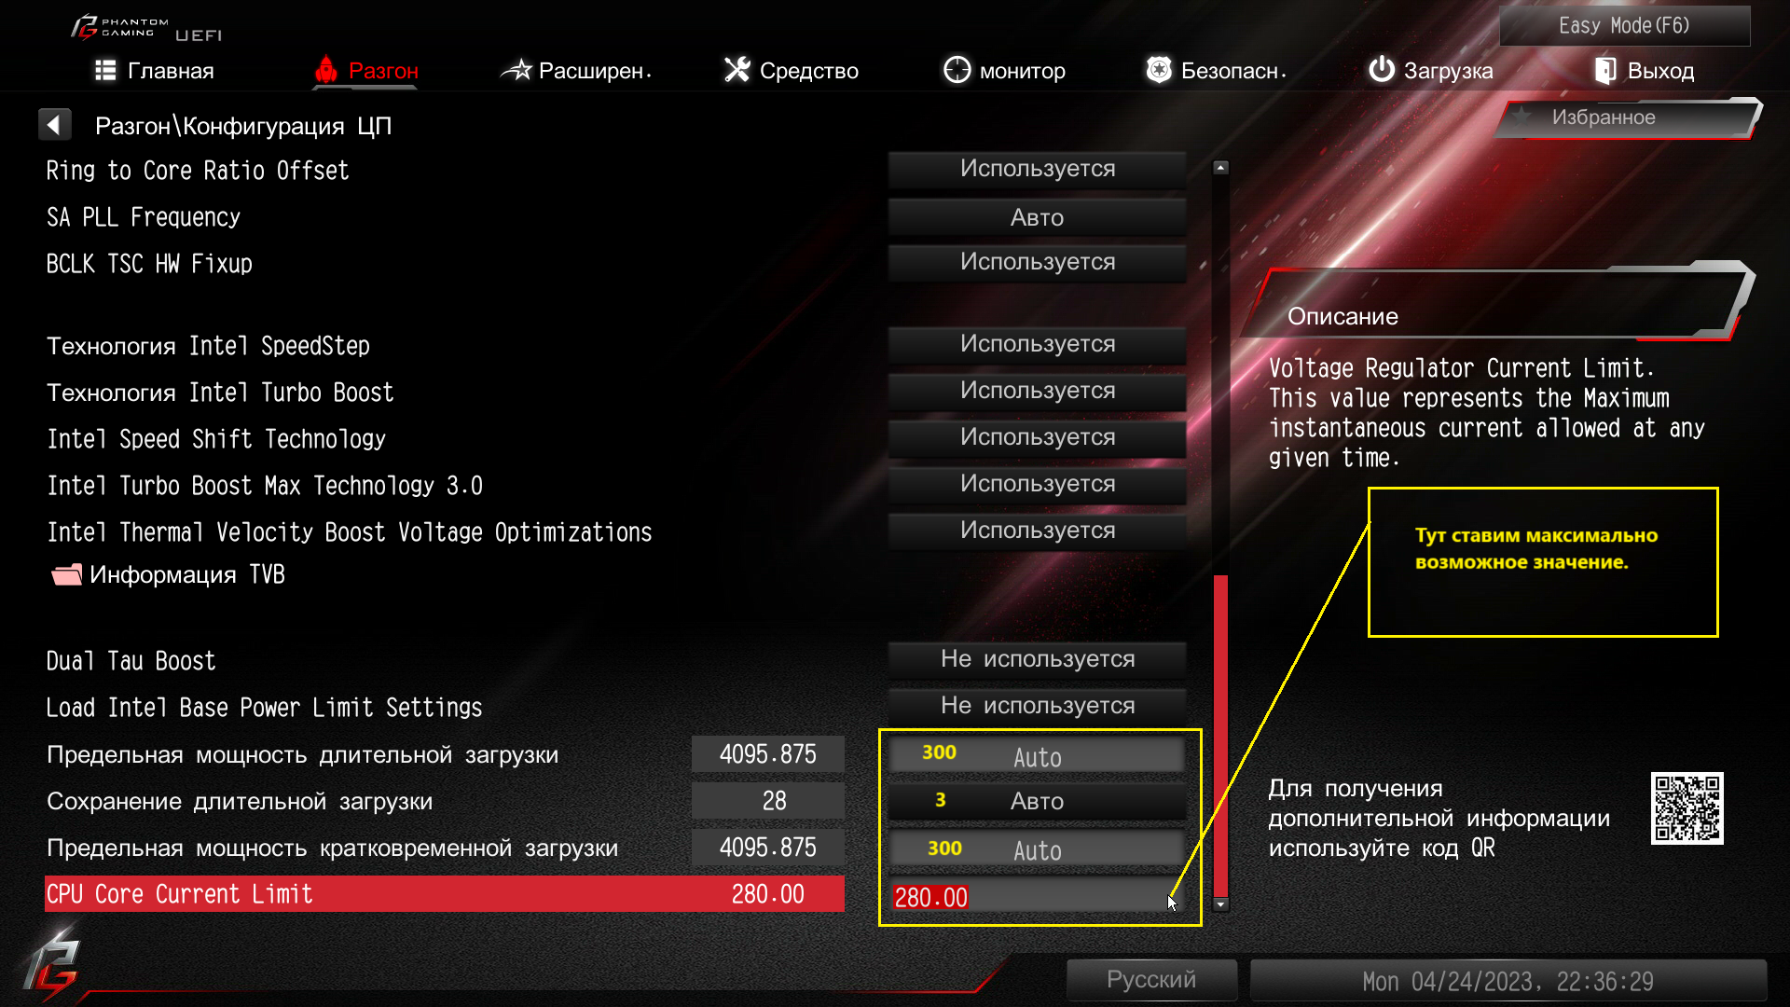Switch to the Расширен. tab
The width and height of the screenshot is (1790, 1007).
[575, 70]
